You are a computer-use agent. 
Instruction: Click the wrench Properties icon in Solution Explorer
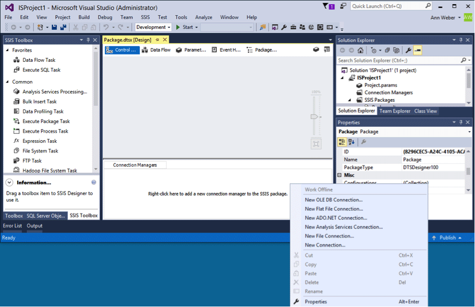point(408,50)
